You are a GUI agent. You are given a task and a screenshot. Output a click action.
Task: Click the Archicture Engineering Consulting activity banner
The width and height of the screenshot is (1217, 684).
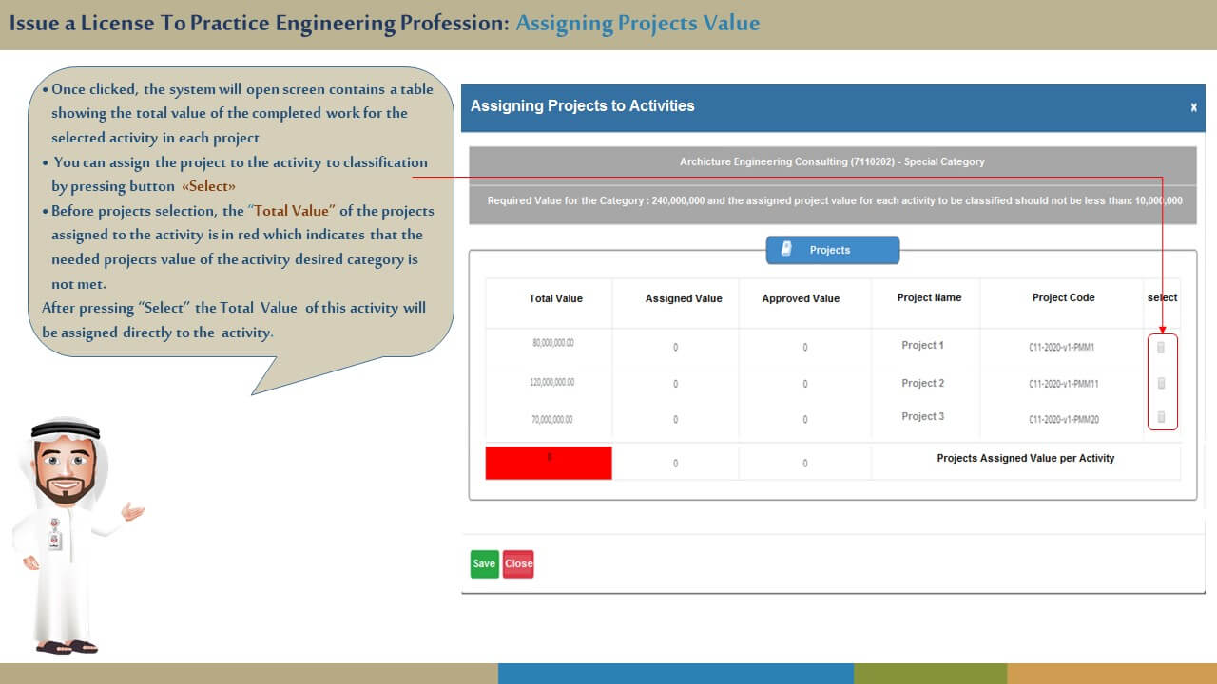(832, 161)
